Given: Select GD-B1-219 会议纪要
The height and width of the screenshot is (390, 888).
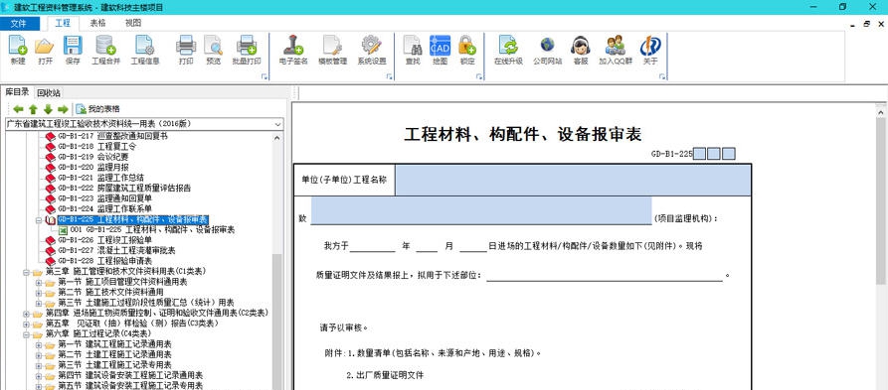Looking at the screenshot, I should [x=92, y=157].
